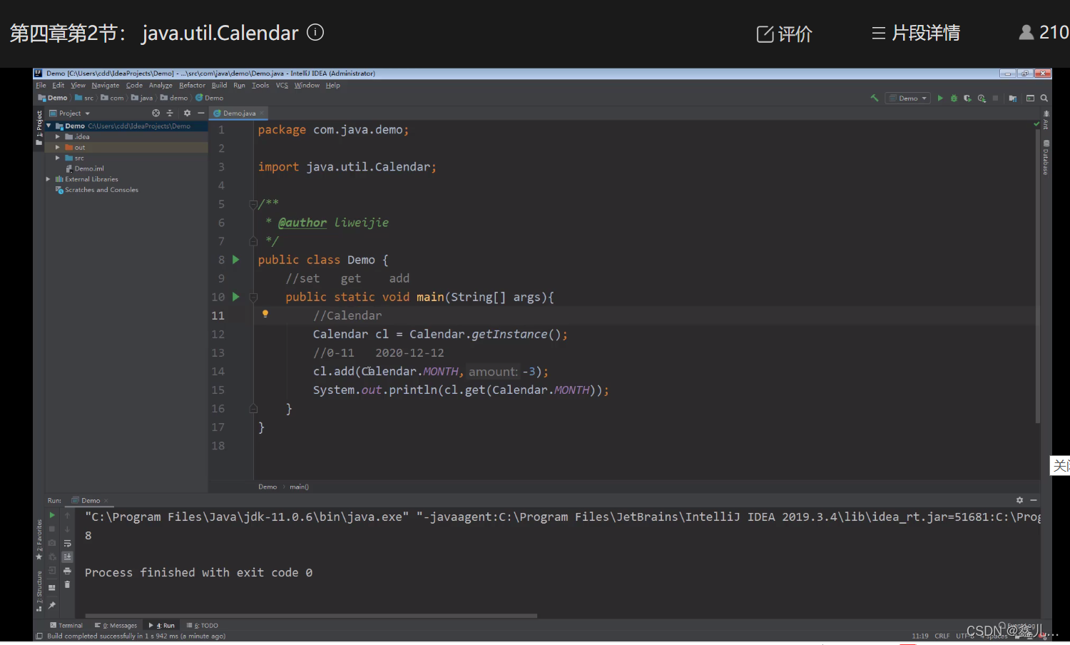Open the File menu
Viewport: 1070px width, 645px height.
coord(41,86)
